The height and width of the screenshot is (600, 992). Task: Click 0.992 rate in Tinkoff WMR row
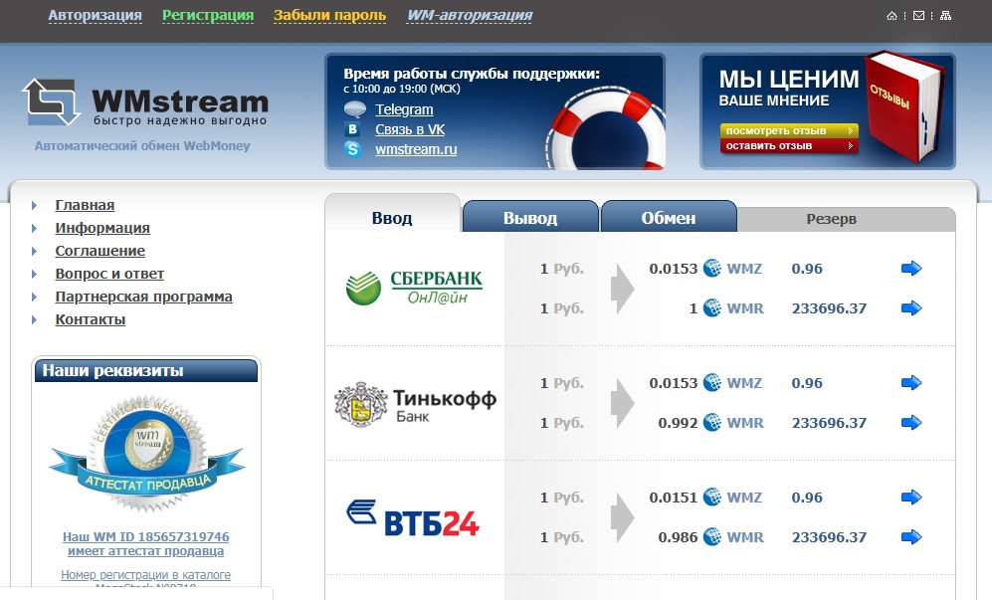(678, 423)
